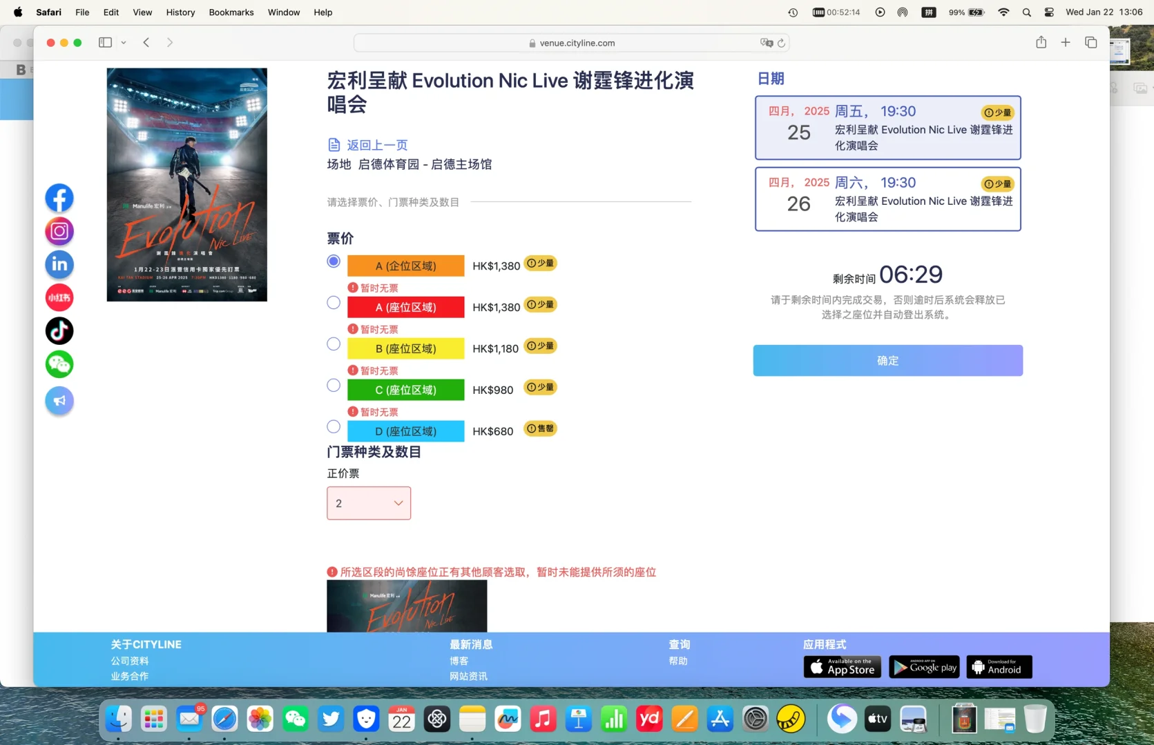
Task: Open the History menu
Action: point(180,12)
